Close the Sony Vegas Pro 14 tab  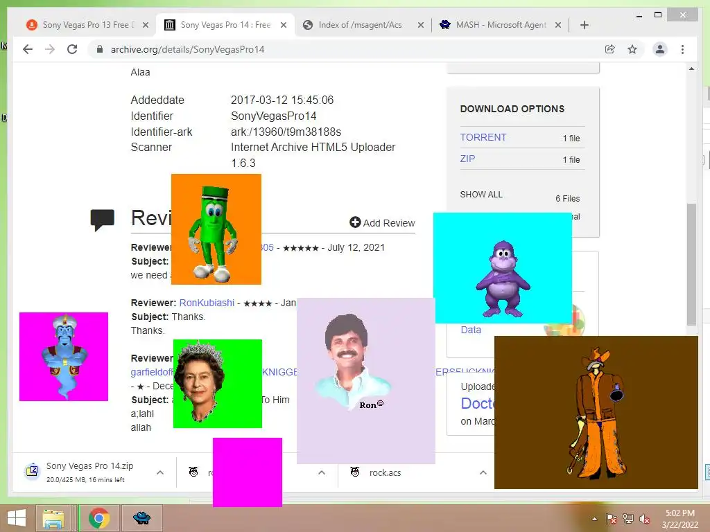[284, 25]
